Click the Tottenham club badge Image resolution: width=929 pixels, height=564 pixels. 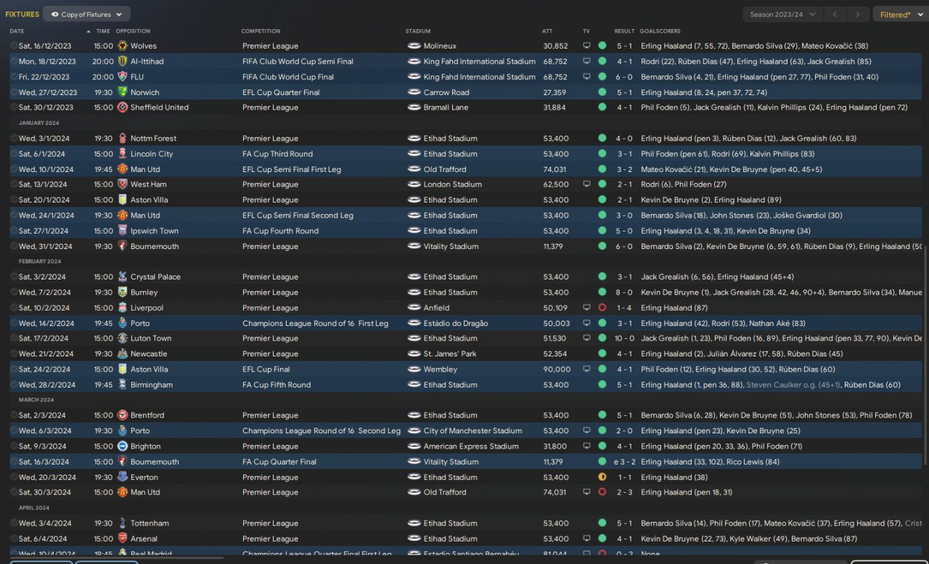[123, 523]
